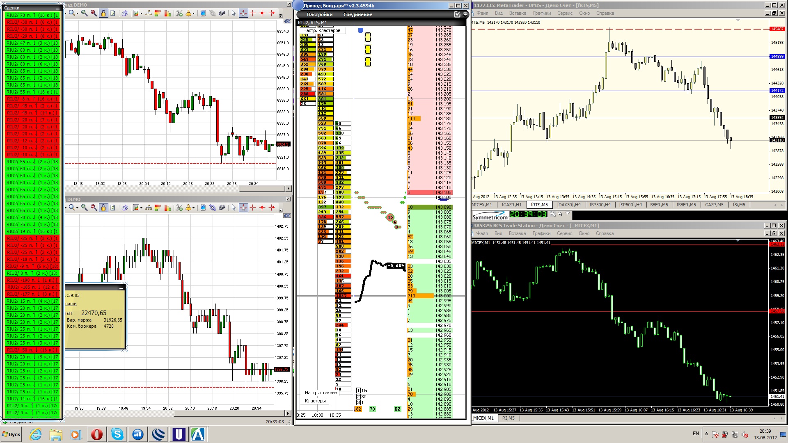This screenshot has width=788, height=443.
Task: Click the yellow square swatch in cluster panel
Action: tap(368, 37)
